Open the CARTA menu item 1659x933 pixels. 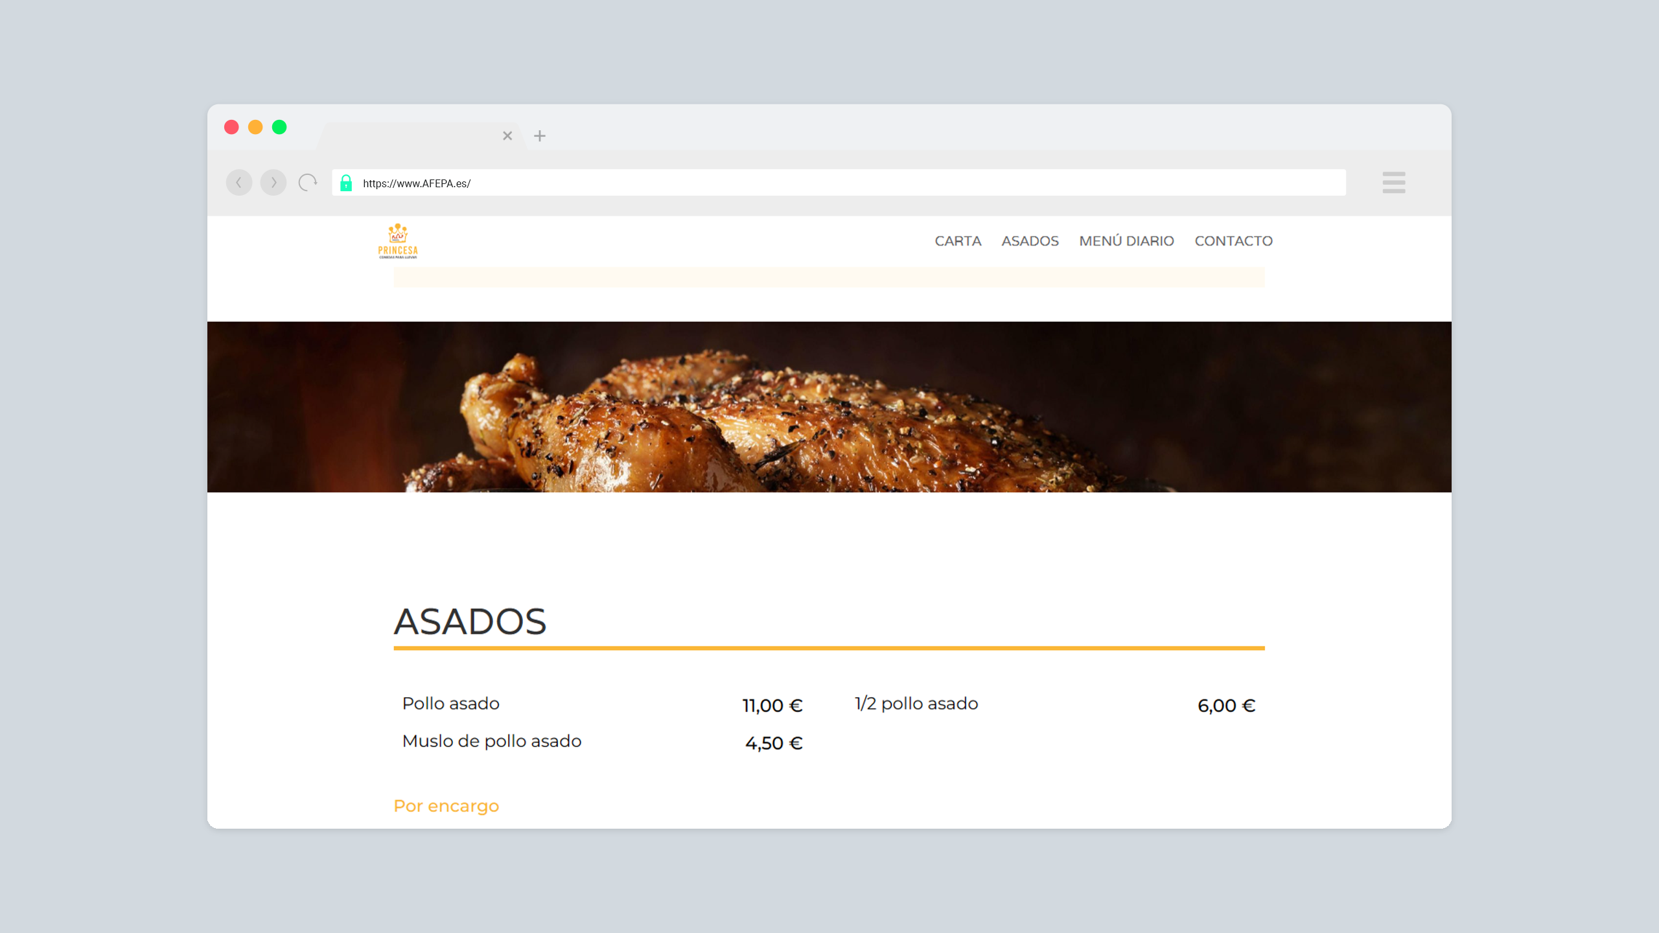(x=958, y=241)
